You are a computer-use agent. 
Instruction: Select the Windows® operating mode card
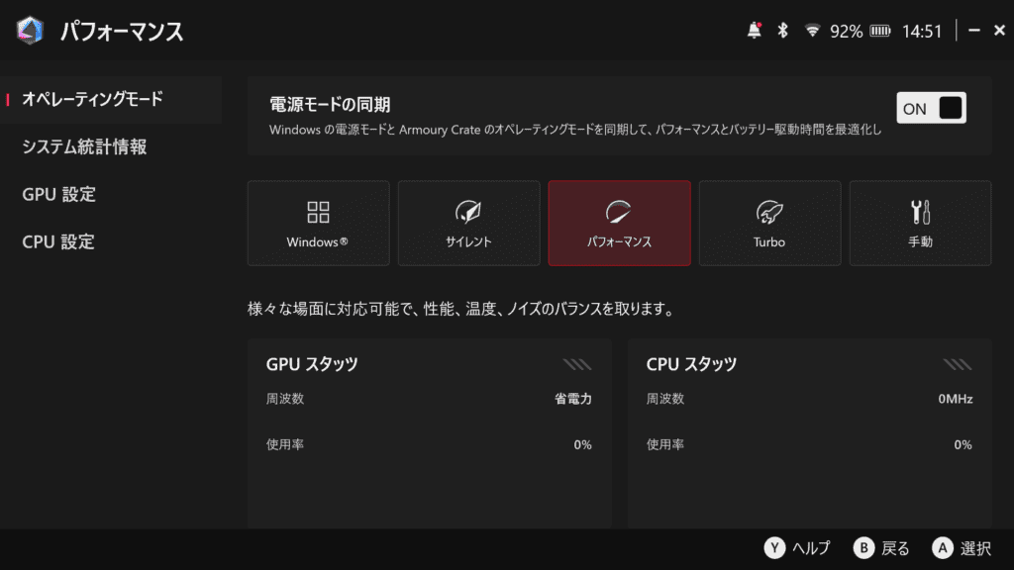click(x=318, y=223)
